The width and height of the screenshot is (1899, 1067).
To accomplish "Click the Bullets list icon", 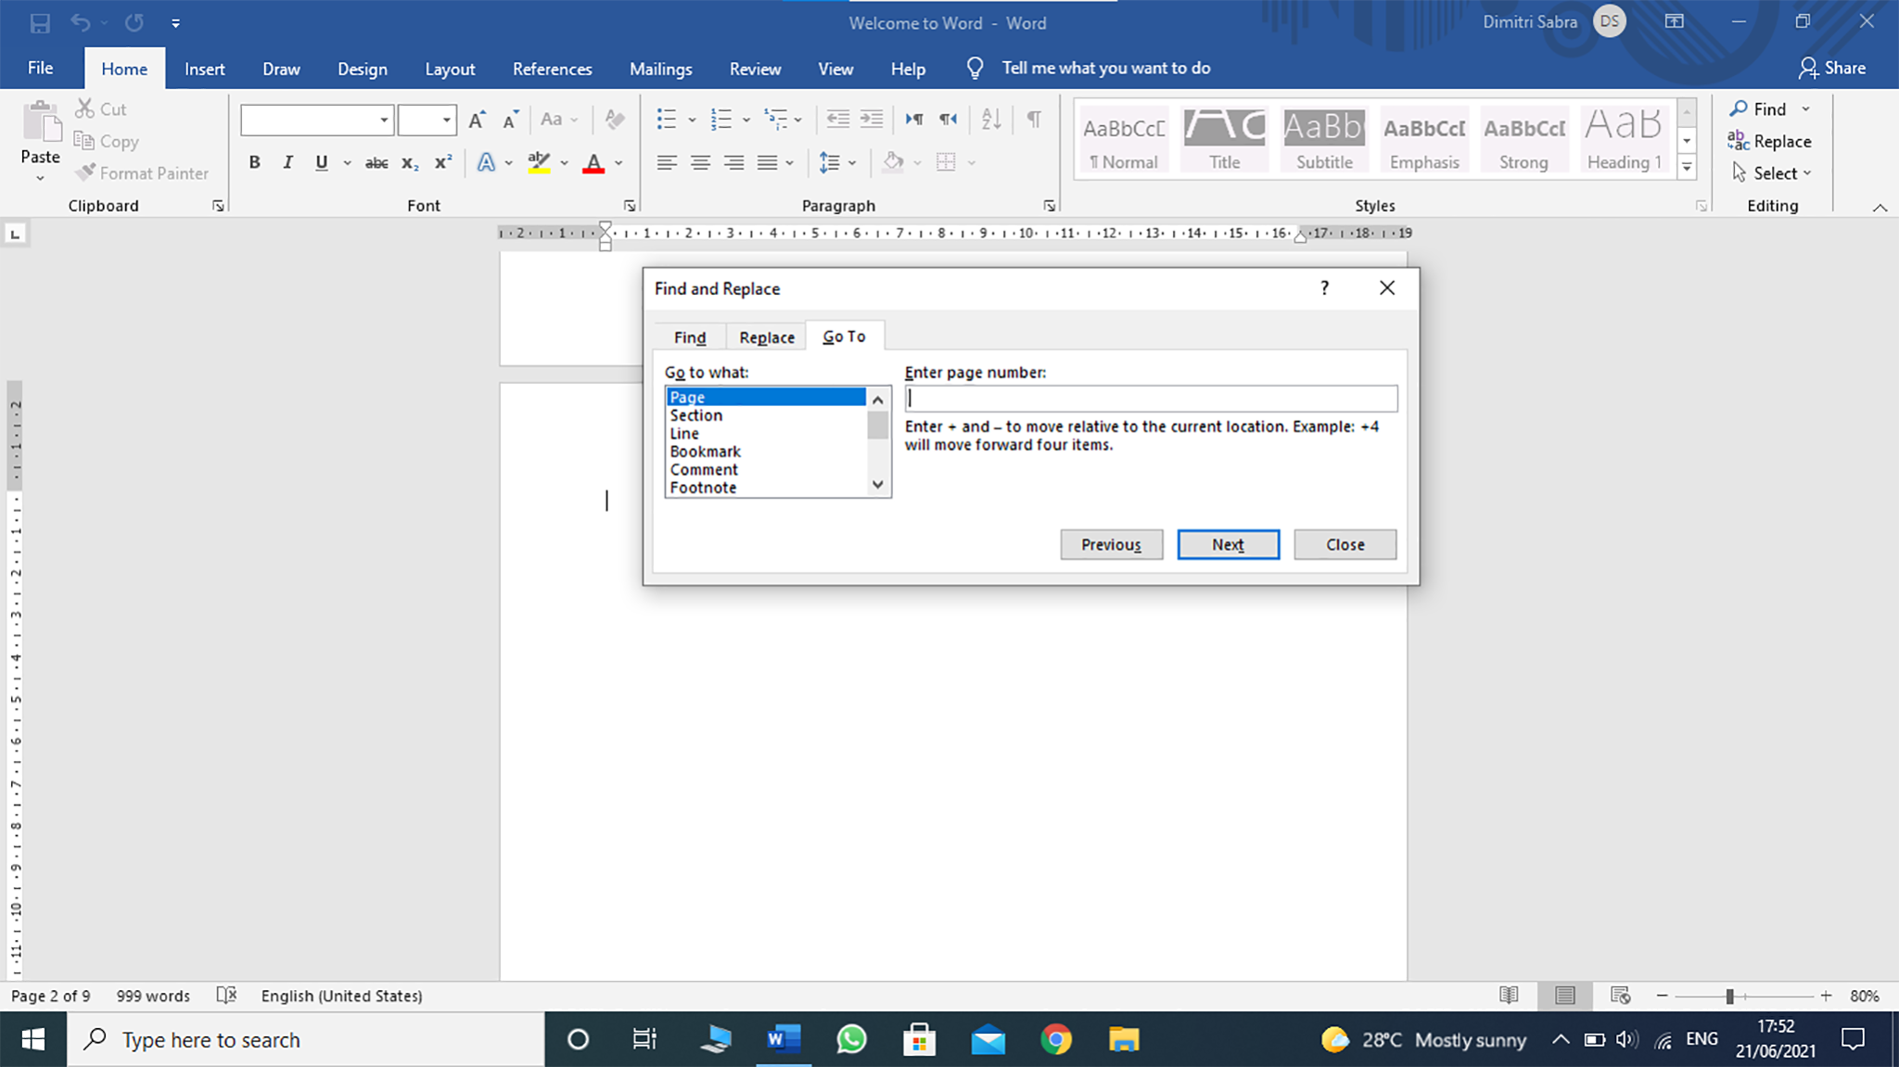I will [x=667, y=119].
